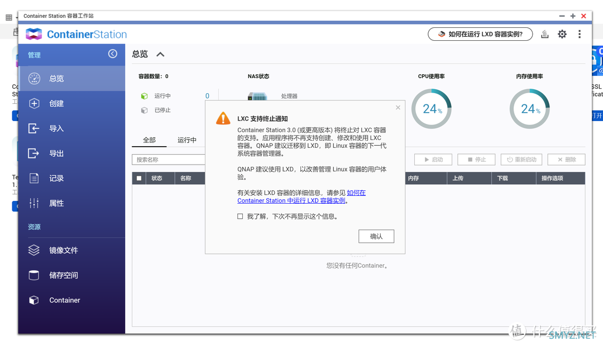Click the running containers count 0
The width and height of the screenshot is (603, 346).
pos(207,96)
